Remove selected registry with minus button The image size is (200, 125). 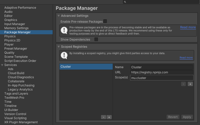pyautogui.click(x=104, y=117)
